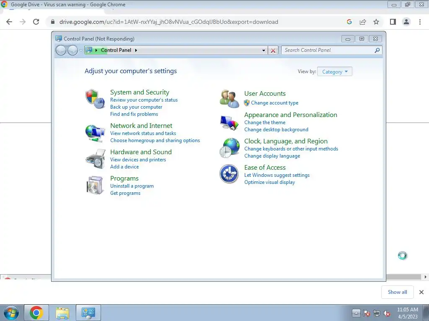Click the taskbar clock showing 11:05 AM
The width and height of the screenshot is (429, 321).
408,313
